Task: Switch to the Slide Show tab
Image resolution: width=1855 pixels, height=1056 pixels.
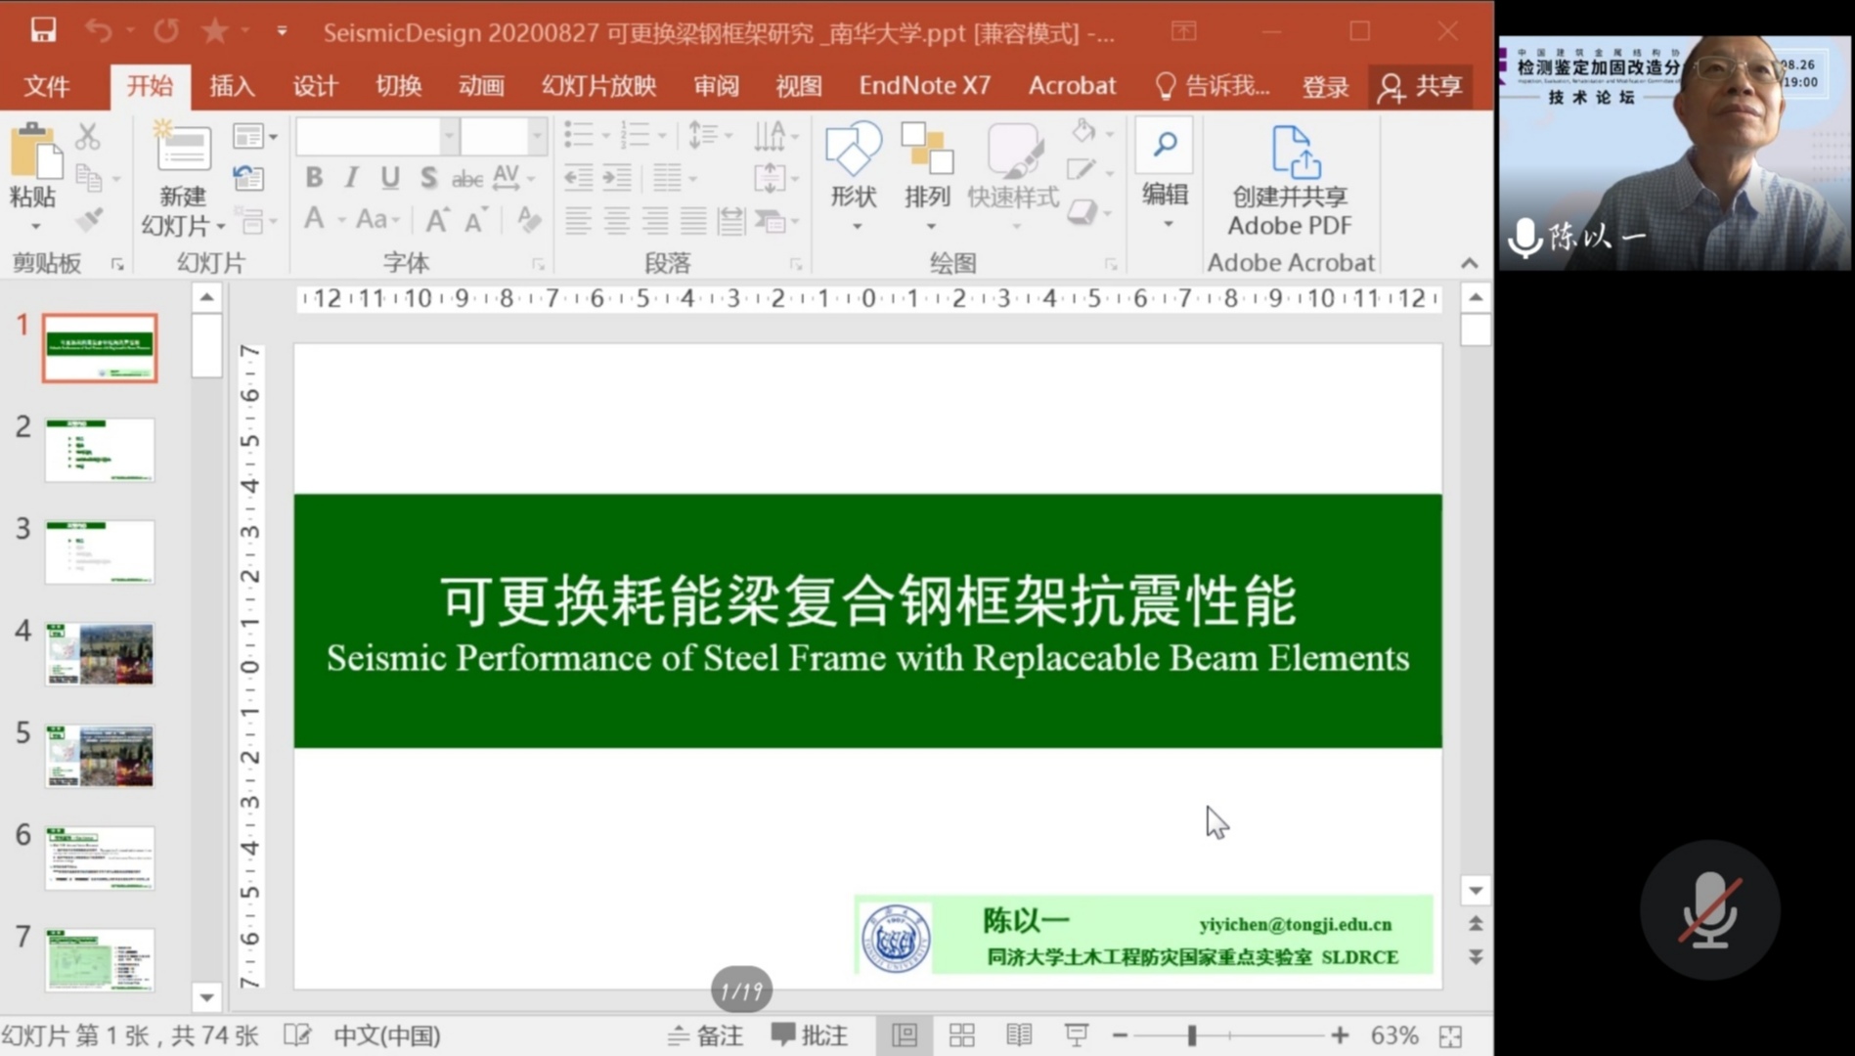Action: (598, 86)
